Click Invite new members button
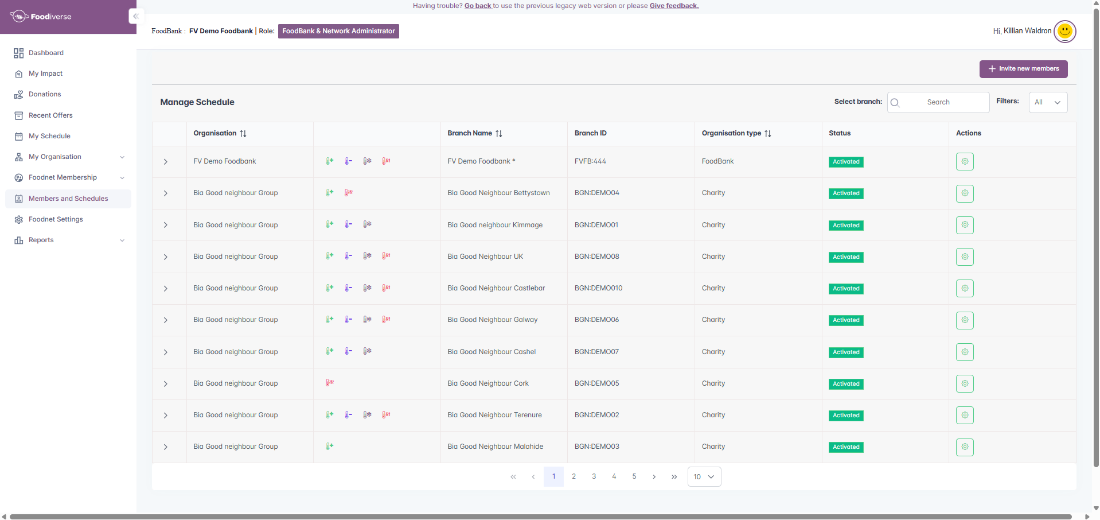 [1023, 69]
